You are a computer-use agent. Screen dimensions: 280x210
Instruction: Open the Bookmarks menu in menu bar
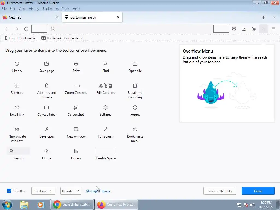click(50, 9)
